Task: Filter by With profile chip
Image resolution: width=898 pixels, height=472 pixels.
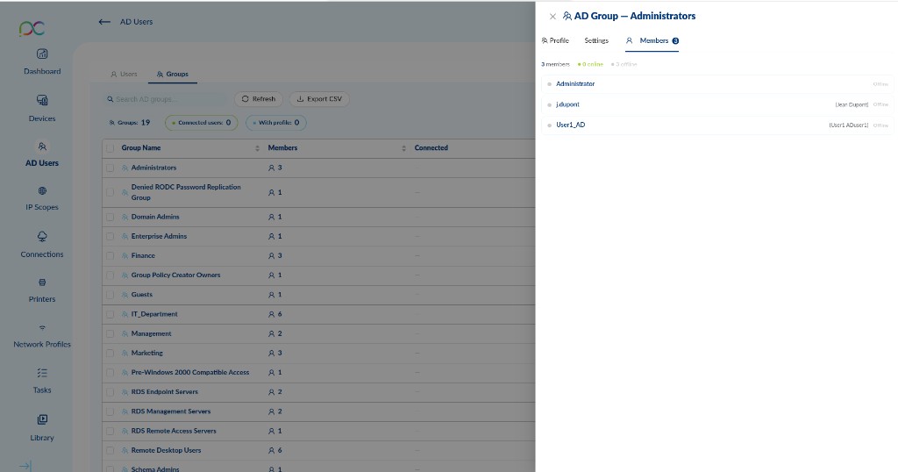Action: (276, 123)
